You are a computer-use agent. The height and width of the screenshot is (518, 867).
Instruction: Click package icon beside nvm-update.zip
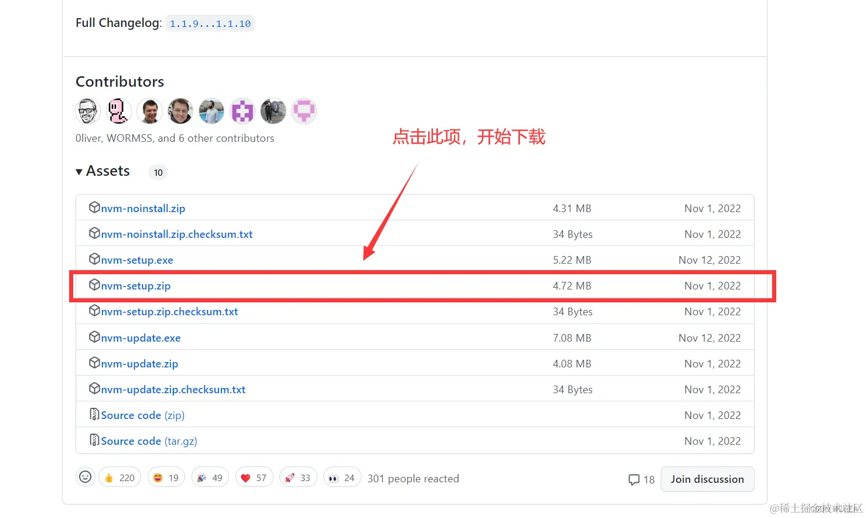[x=94, y=363]
